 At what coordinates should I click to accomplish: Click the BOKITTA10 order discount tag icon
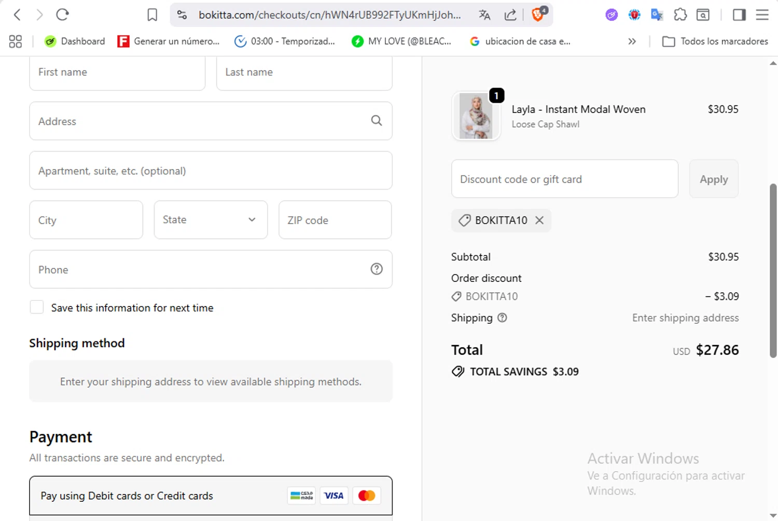click(456, 296)
